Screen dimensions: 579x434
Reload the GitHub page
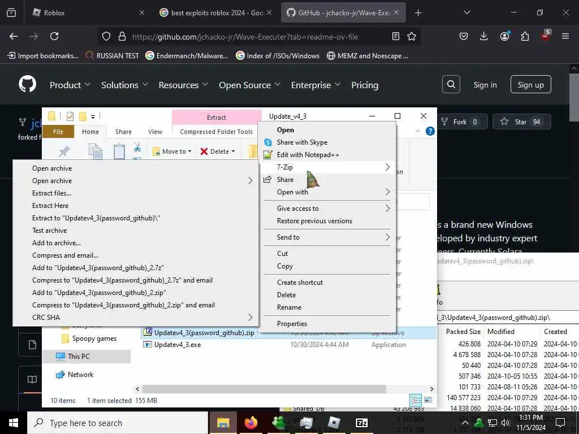point(54,36)
